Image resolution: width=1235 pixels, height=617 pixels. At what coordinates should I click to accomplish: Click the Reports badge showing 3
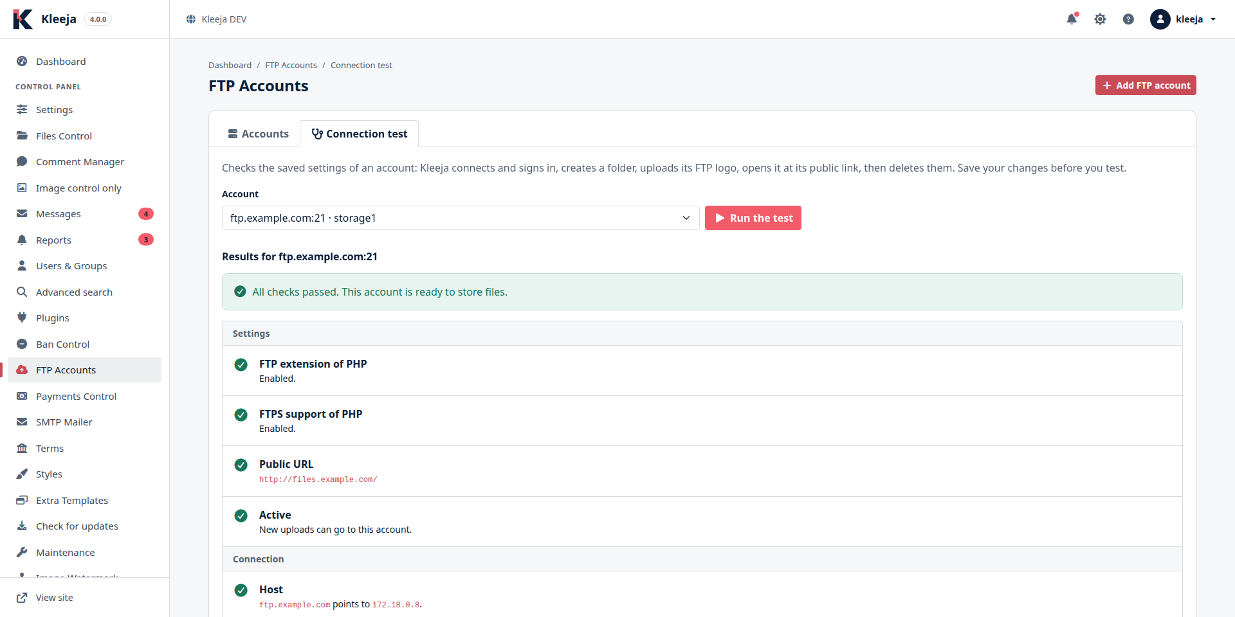point(146,240)
